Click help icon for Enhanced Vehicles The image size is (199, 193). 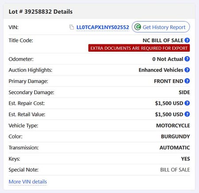pyautogui.click(x=187, y=70)
